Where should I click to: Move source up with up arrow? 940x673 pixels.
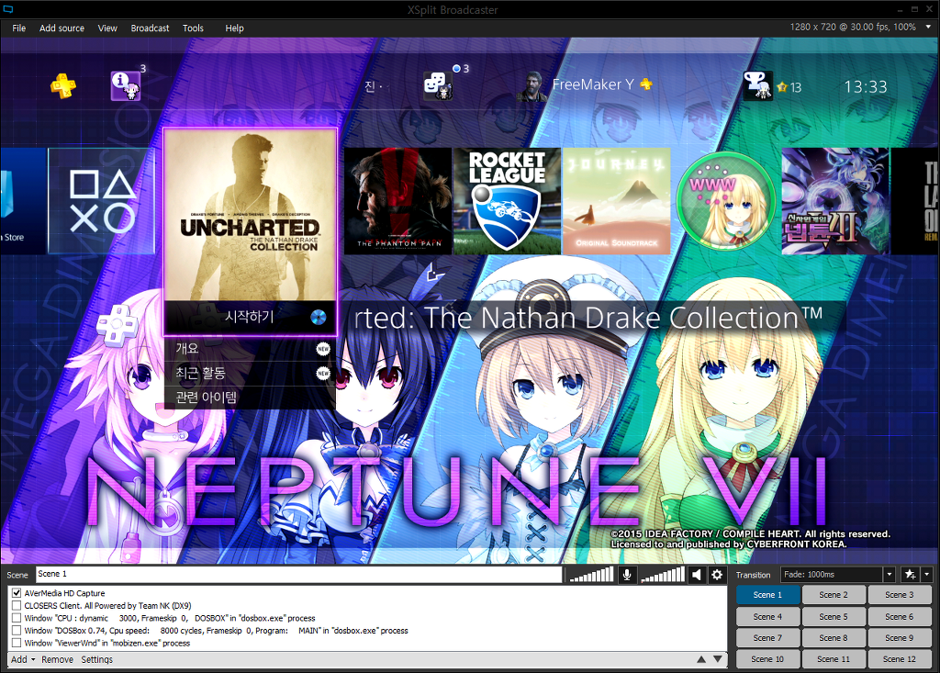(x=701, y=659)
